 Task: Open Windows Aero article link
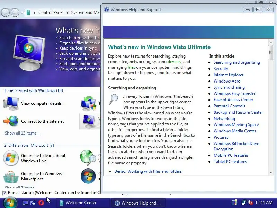click(227, 81)
